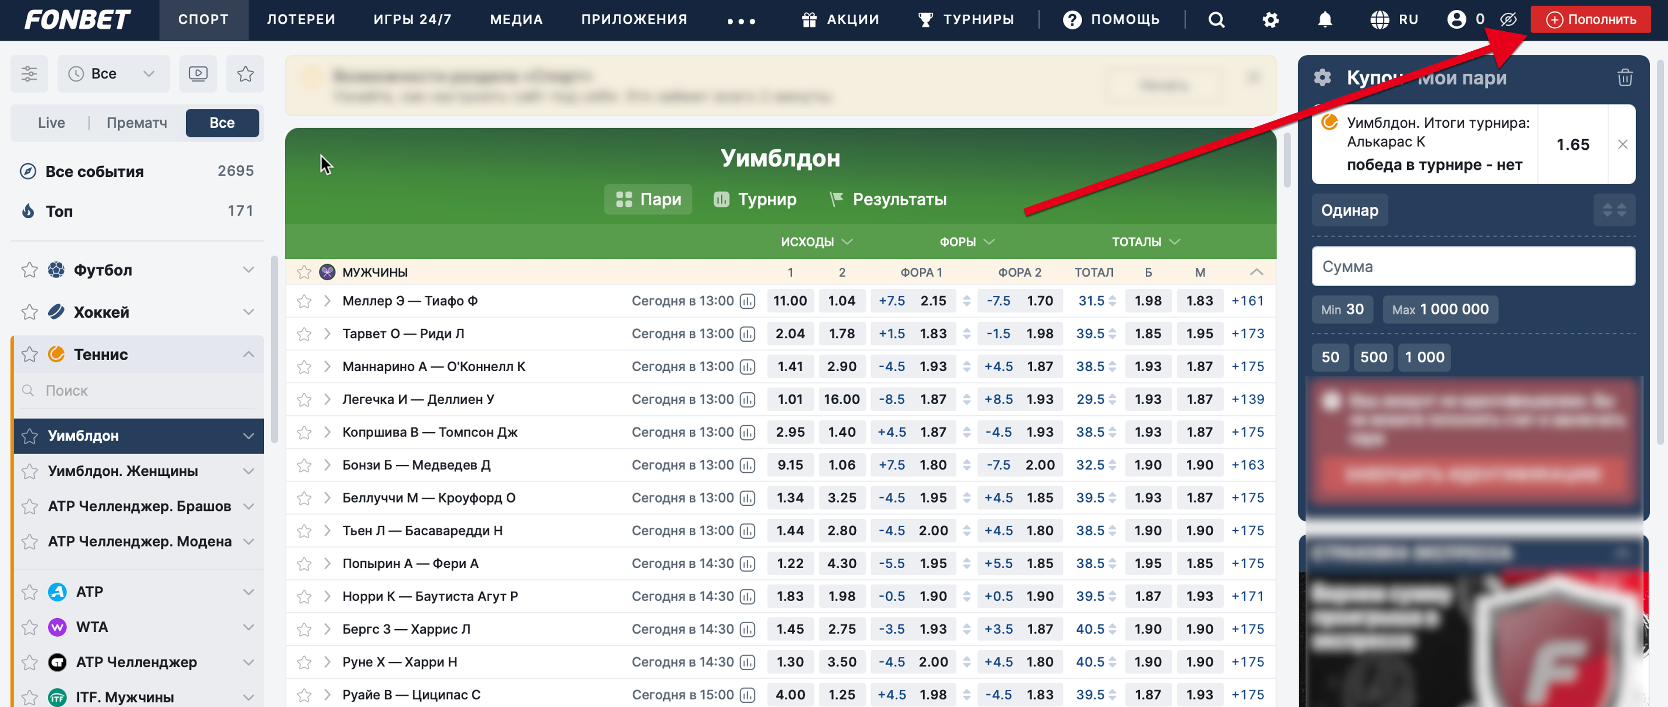The height and width of the screenshot is (707, 1668).
Task: Toggle balance visibility eye icon
Action: click(1508, 20)
